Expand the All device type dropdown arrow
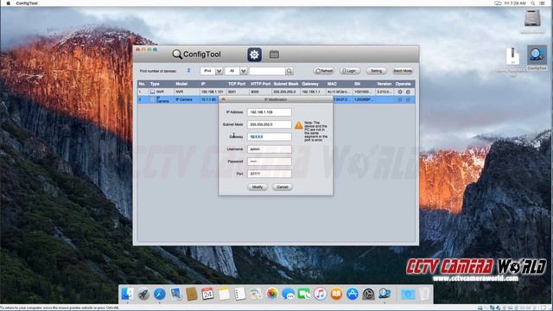This screenshot has height=311, width=553. click(x=244, y=71)
